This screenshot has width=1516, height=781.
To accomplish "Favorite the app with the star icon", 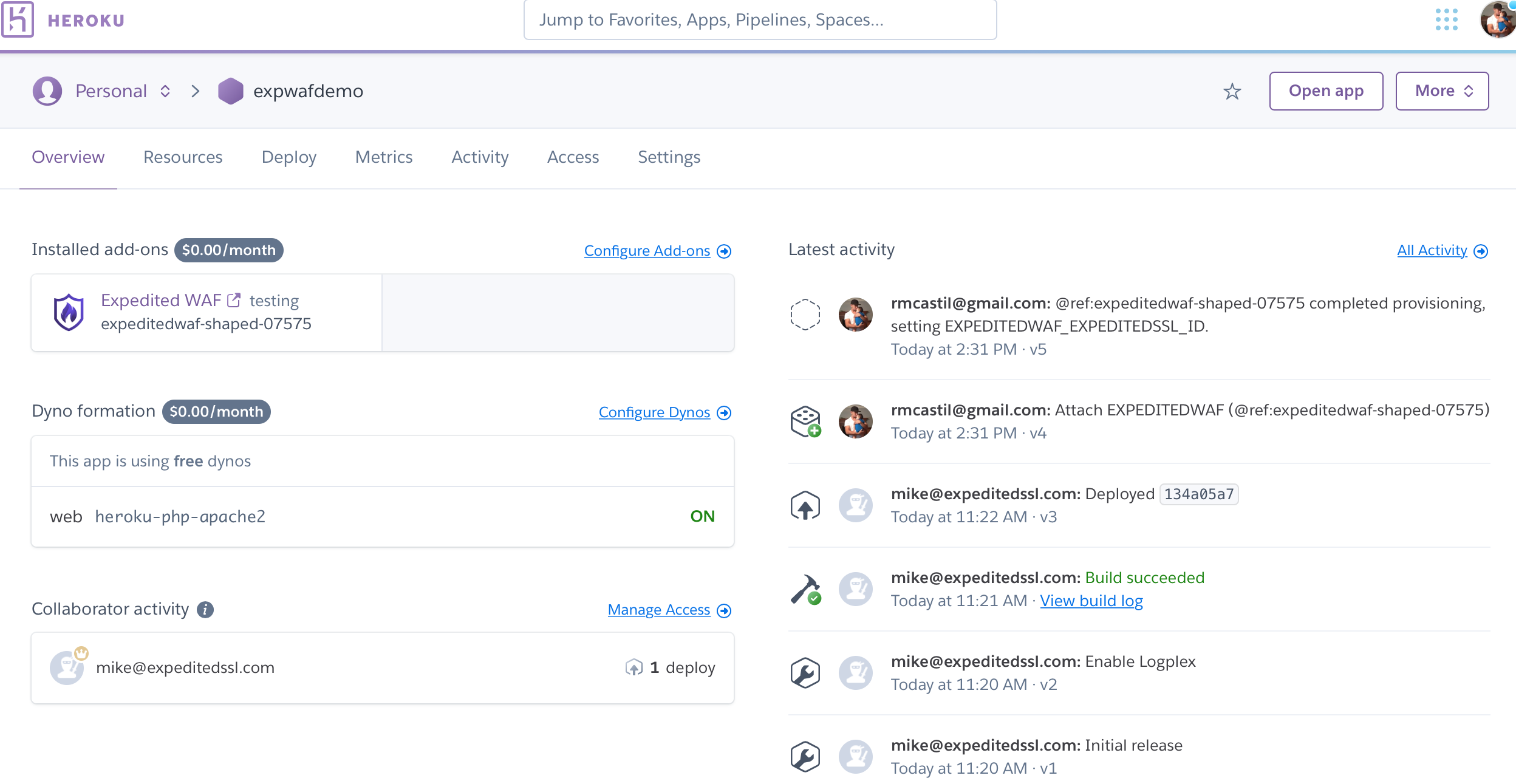I will click(1232, 92).
